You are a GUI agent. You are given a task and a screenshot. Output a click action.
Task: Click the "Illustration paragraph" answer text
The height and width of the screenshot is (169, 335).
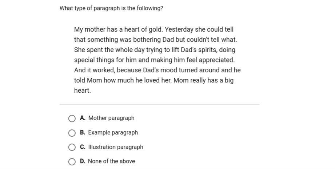click(x=116, y=147)
